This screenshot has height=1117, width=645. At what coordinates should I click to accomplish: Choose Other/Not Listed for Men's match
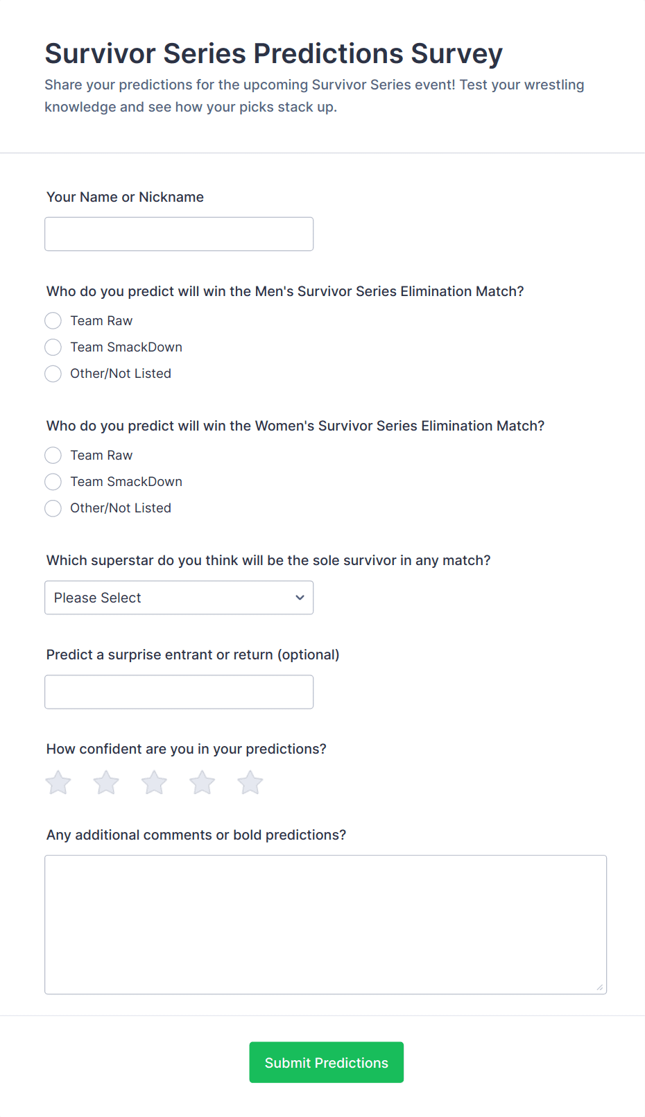tap(53, 374)
